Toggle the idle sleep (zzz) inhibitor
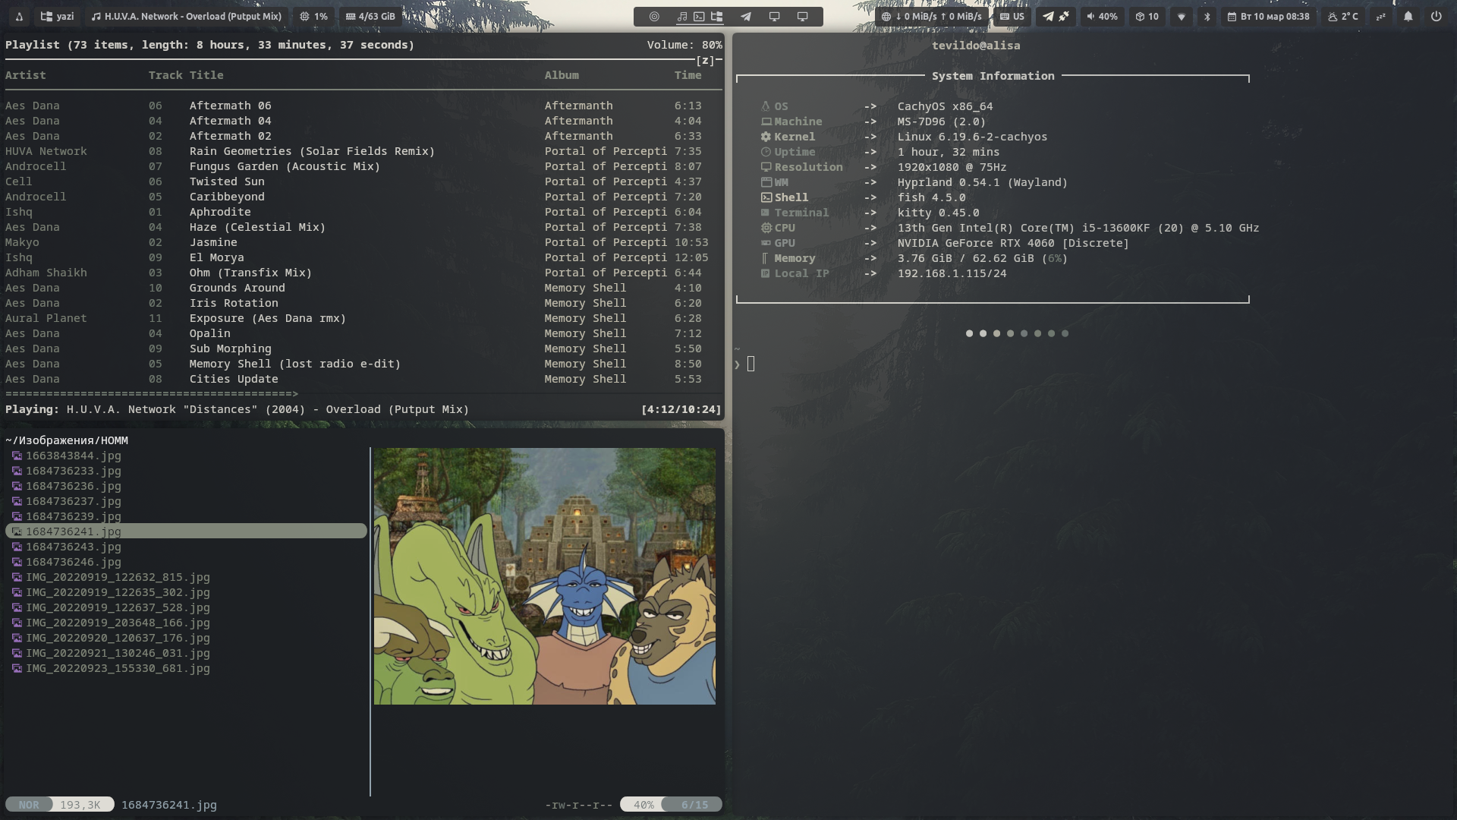The height and width of the screenshot is (820, 1457). [x=1380, y=16]
